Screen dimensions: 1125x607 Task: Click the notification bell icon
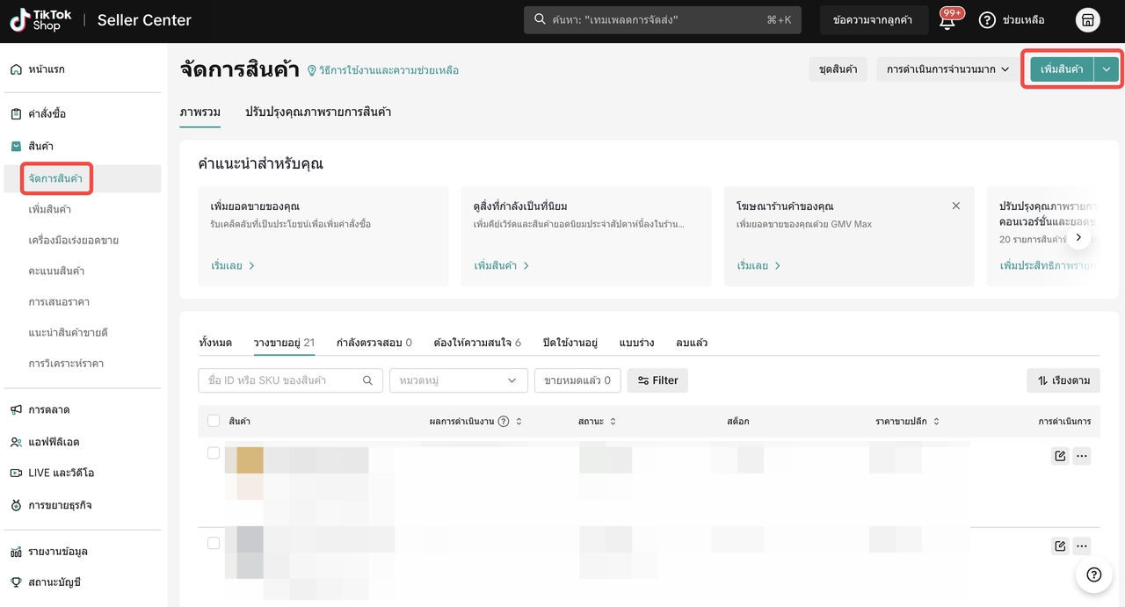pyautogui.click(x=947, y=21)
